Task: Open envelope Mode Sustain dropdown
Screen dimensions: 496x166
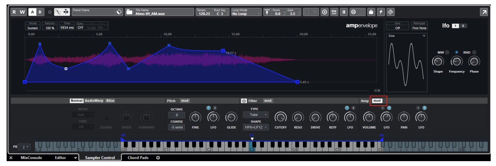Action: [x=33, y=26]
